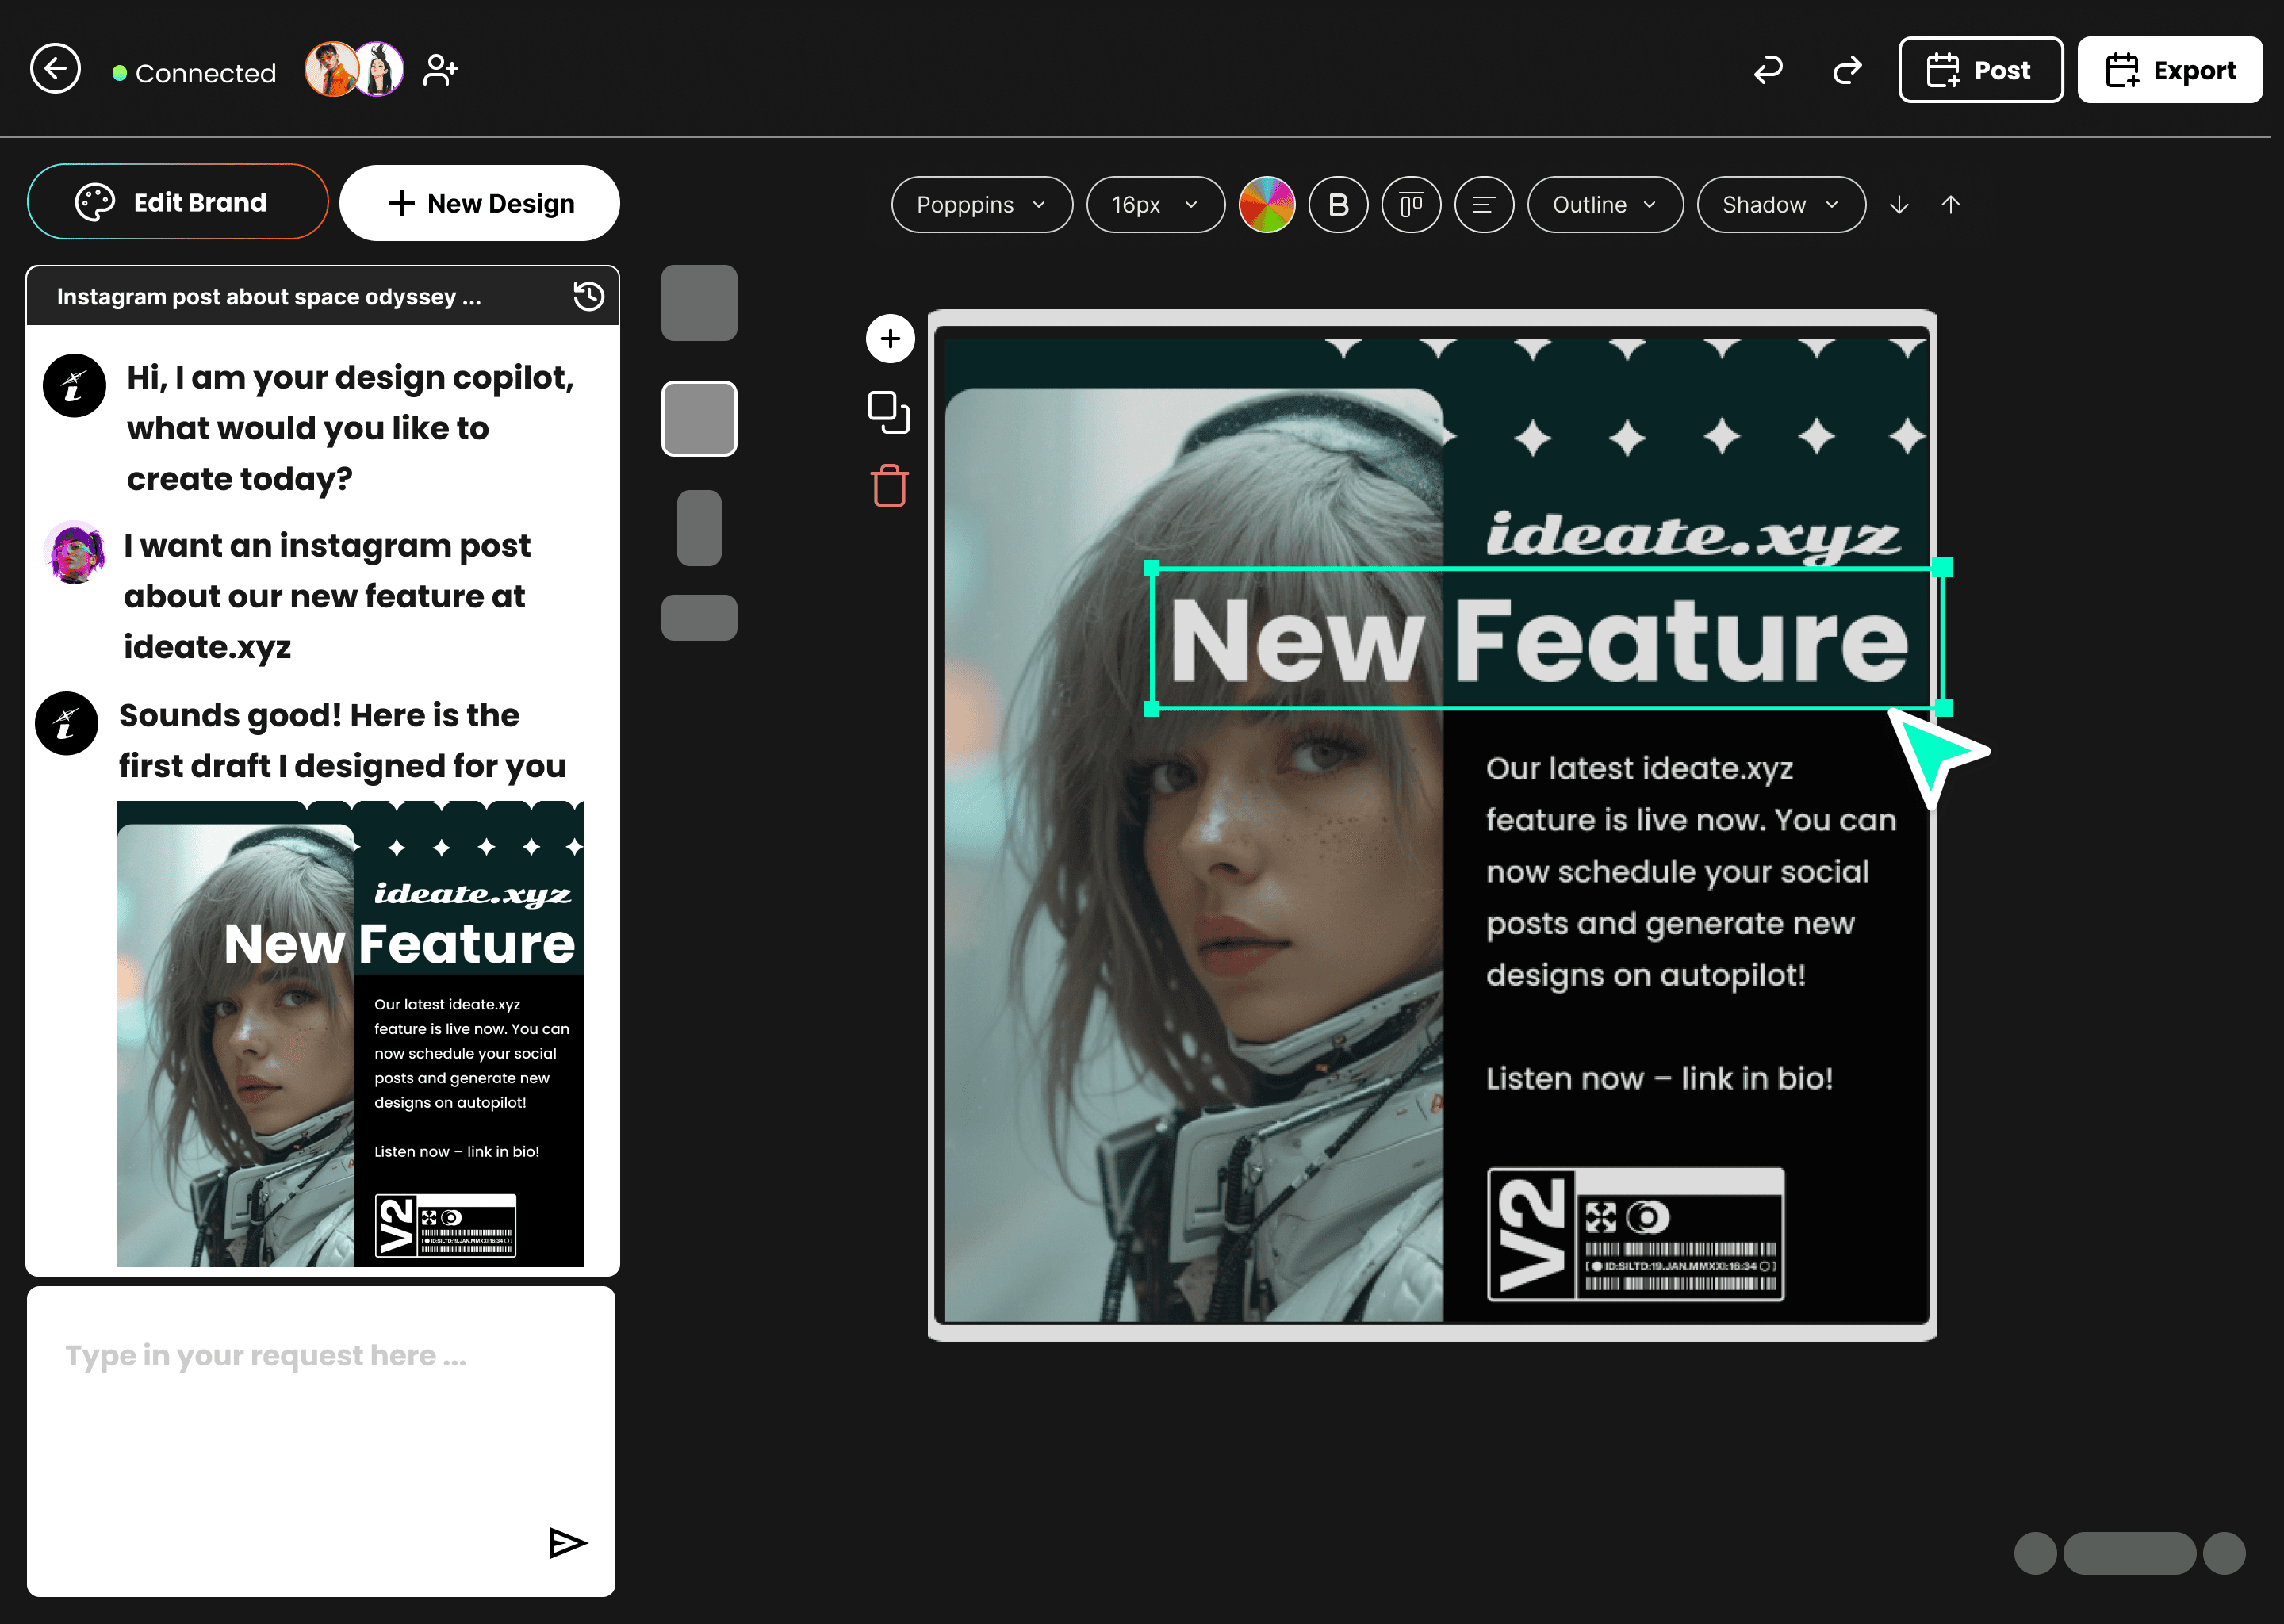
Task: Open the Edit Brand panel
Action: pyautogui.click(x=177, y=201)
